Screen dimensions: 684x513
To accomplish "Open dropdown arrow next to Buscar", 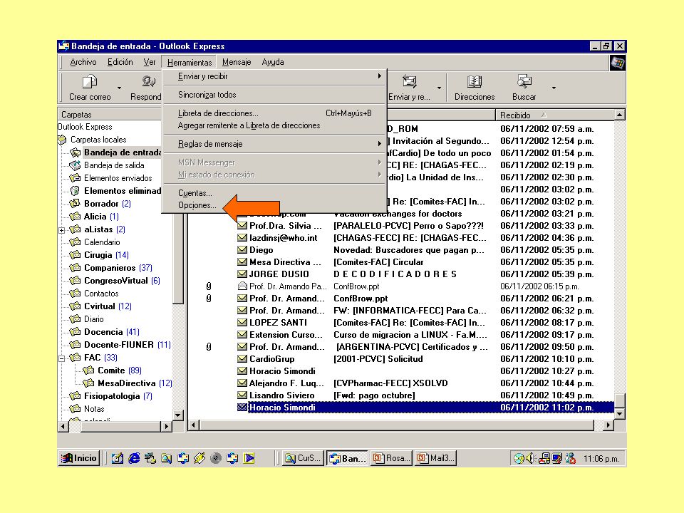I will [554, 88].
